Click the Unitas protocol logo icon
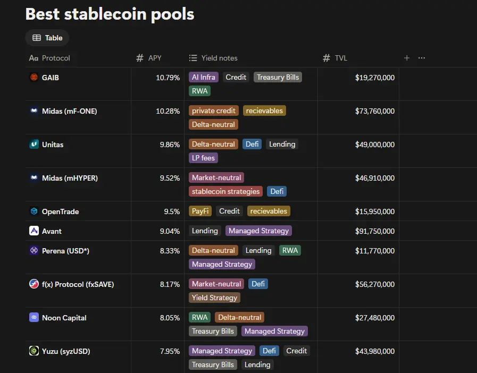The height and width of the screenshot is (373, 477). click(x=34, y=144)
